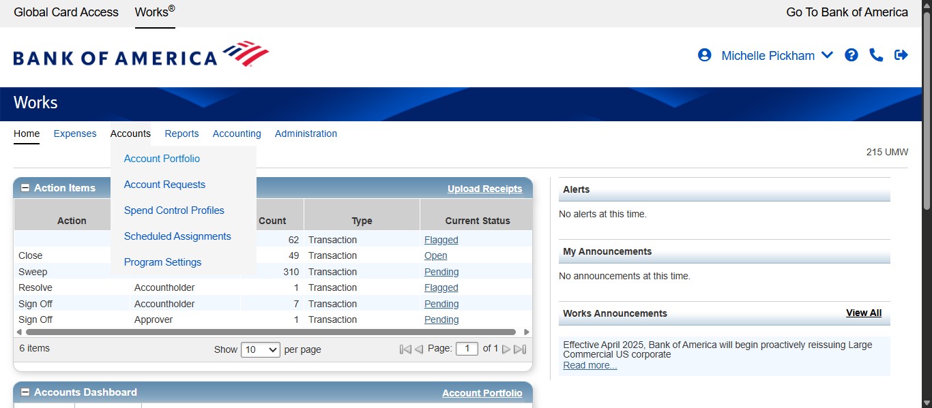Go to next page of Action Items
The image size is (932, 408).
click(506, 349)
